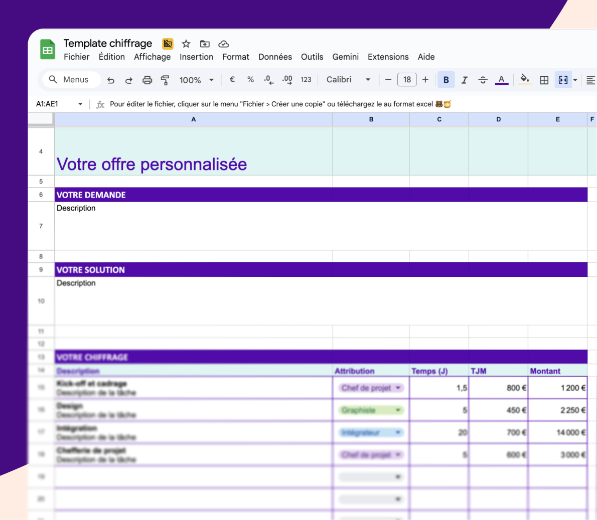The width and height of the screenshot is (597, 520).
Task: Apply percent number format
Action: (250, 80)
